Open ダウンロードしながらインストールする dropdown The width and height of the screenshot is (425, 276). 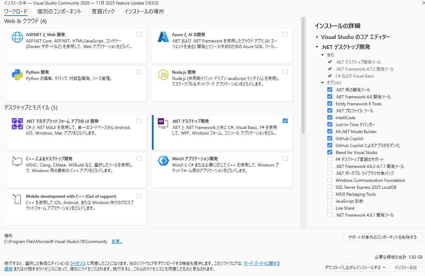click(x=355, y=267)
